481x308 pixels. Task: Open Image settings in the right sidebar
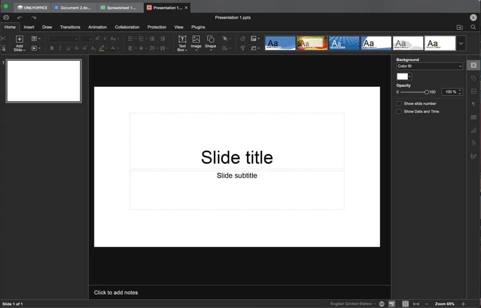pyautogui.click(x=474, y=91)
